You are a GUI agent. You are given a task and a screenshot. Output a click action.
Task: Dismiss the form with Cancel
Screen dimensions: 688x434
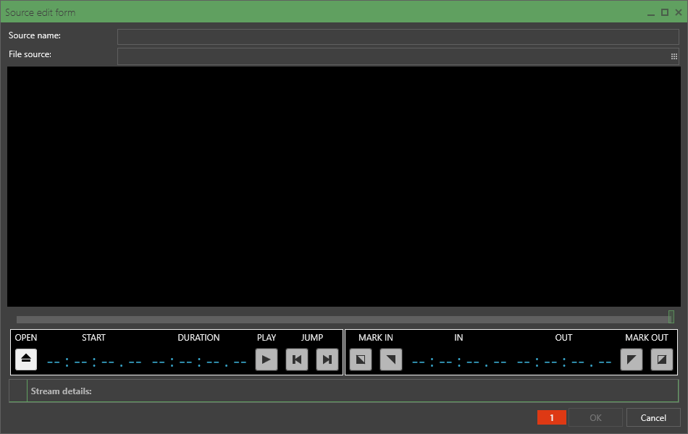tap(653, 418)
